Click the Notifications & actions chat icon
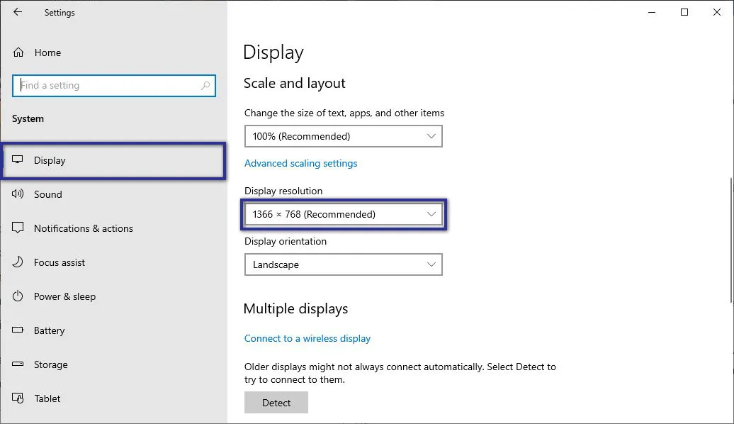The image size is (734, 424). pos(16,228)
